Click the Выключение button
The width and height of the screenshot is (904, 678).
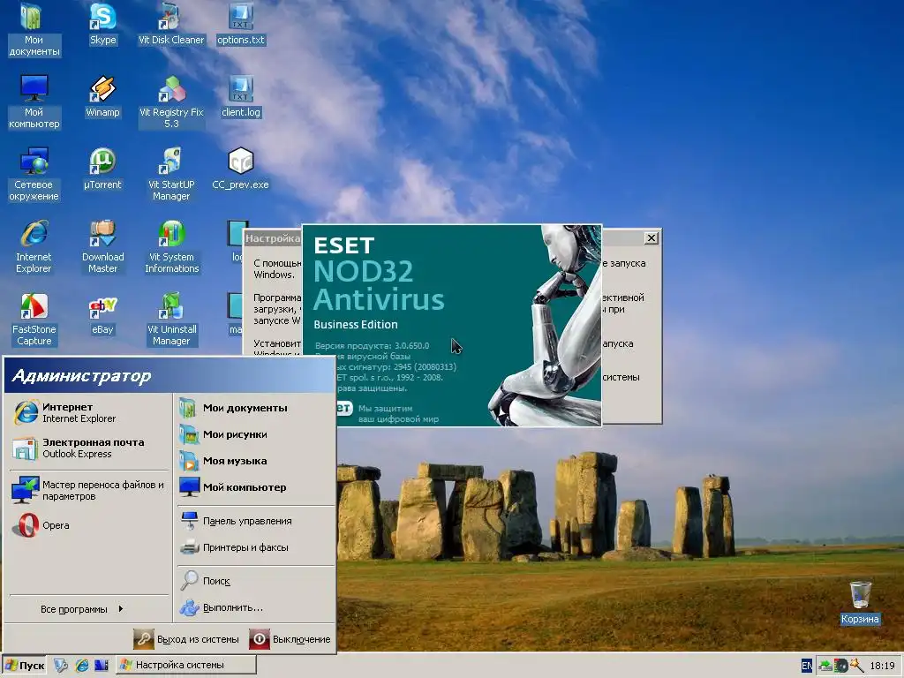click(x=290, y=639)
